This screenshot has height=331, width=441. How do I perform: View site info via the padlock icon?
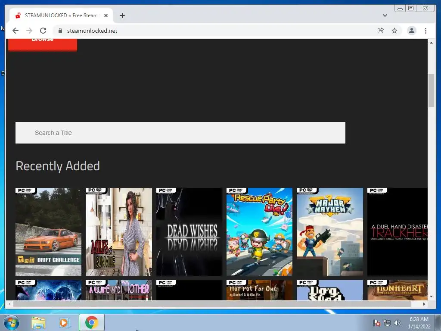[x=60, y=31]
